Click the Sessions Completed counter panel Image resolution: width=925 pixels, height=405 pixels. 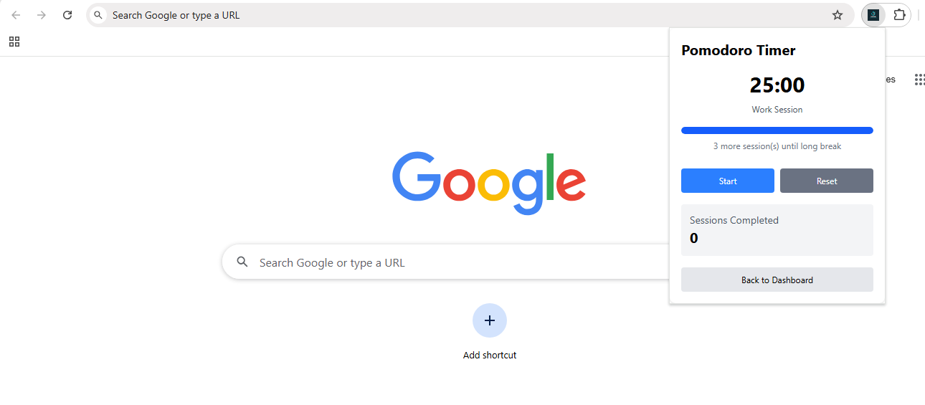pyautogui.click(x=777, y=230)
